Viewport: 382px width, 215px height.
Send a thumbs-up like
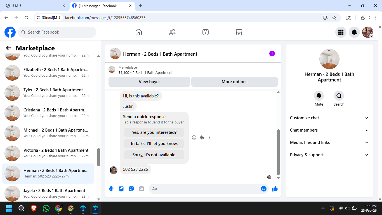275,189
